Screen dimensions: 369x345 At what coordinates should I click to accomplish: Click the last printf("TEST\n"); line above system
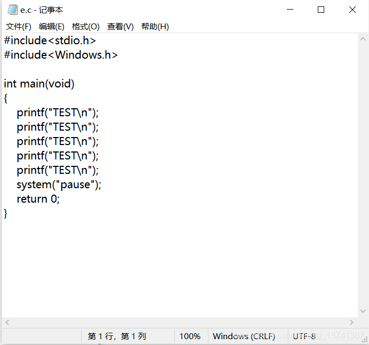pos(58,171)
